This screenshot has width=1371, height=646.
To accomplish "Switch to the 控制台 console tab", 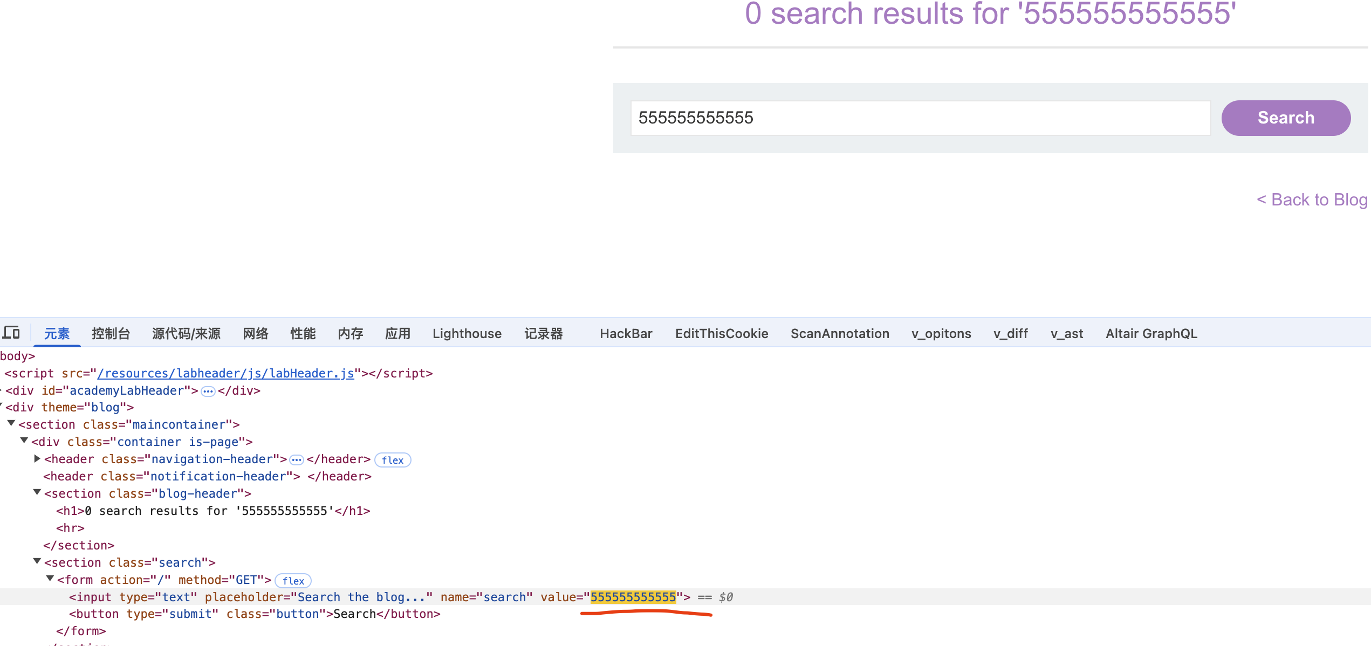I will pyautogui.click(x=111, y=334).
